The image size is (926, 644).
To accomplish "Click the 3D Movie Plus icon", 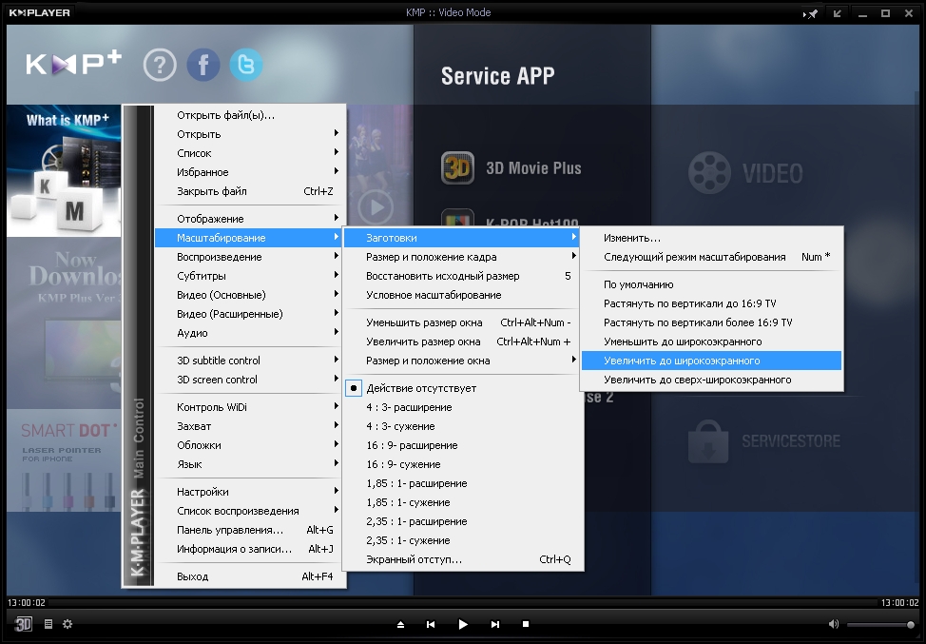I will [x=457, y=168].
